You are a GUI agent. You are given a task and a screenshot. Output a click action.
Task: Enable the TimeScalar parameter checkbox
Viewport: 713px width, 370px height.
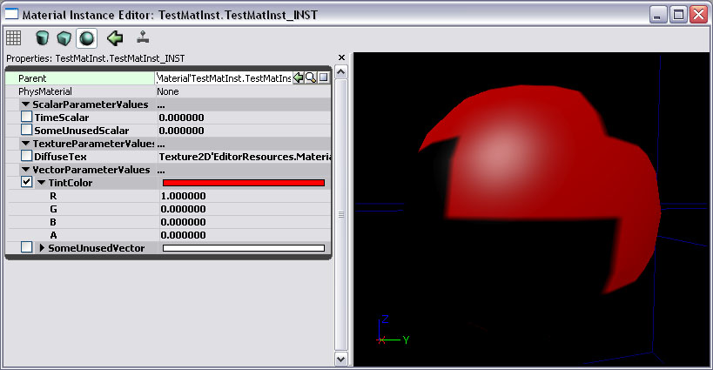(26, 117)
